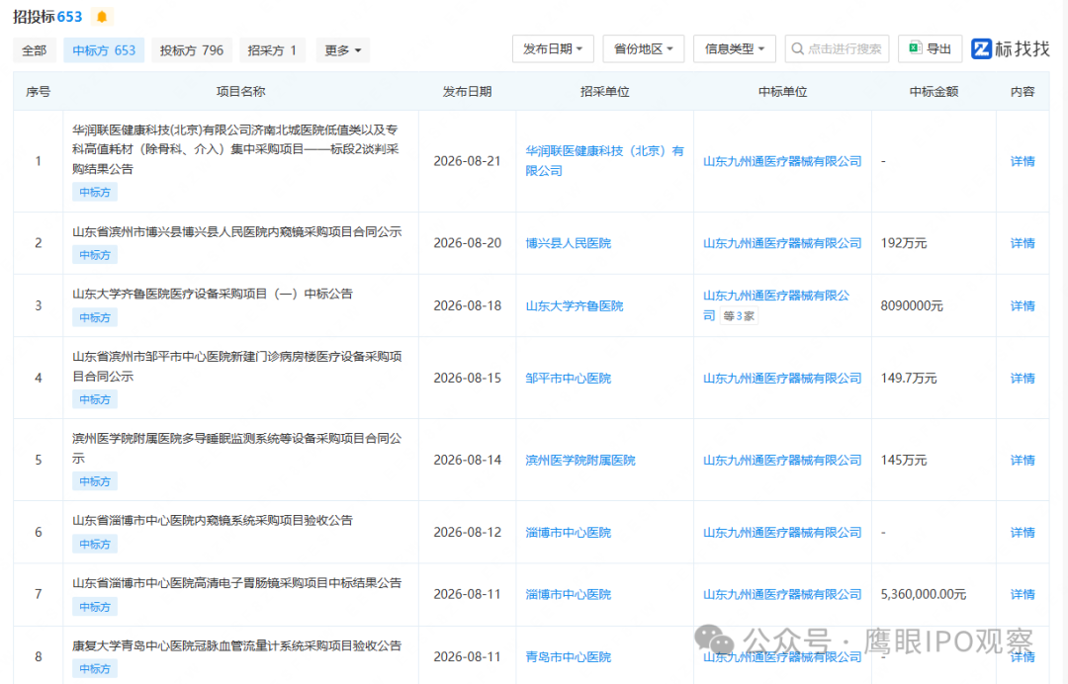Screen dimensions: 1068x684
Task: Open the 发布日期 filter dropdown
Action: coord(553,49)
